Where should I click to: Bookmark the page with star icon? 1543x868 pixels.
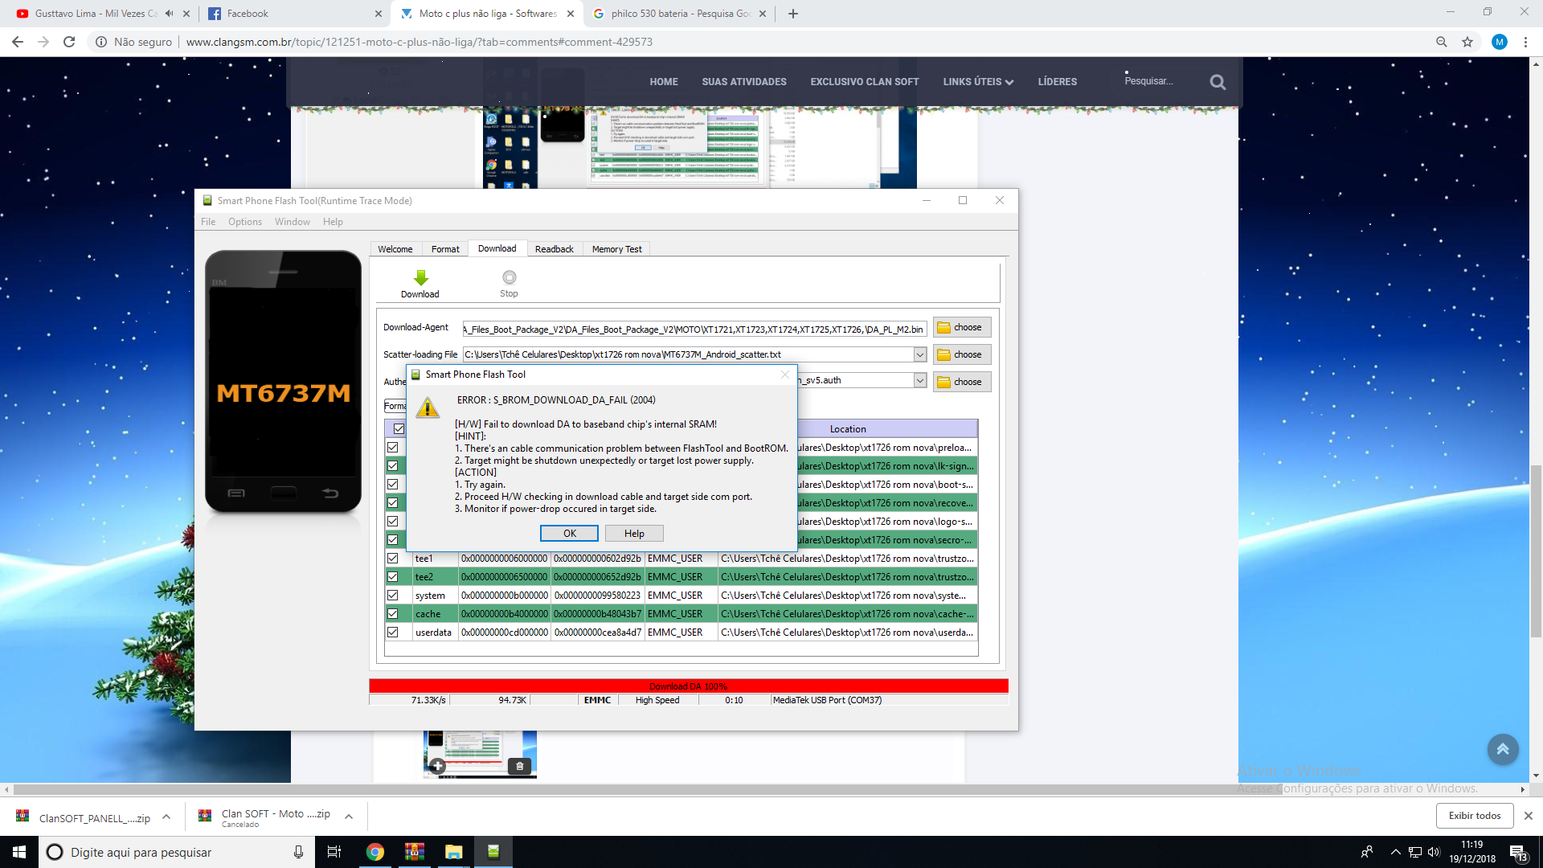[x=1467, y=42]
